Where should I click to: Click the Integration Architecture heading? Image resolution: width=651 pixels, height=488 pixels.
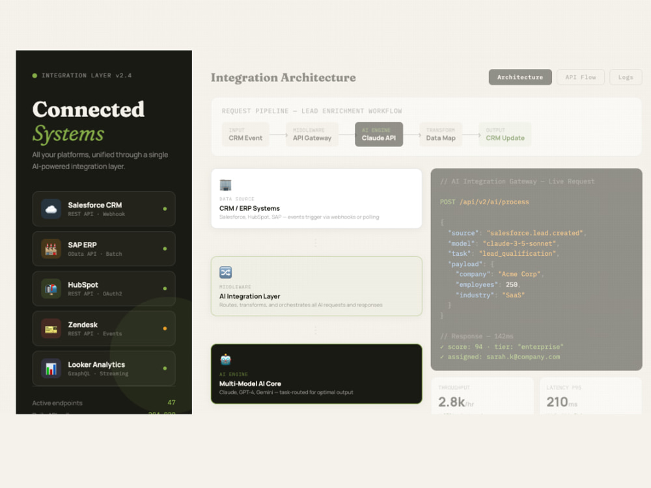[283, 77]
